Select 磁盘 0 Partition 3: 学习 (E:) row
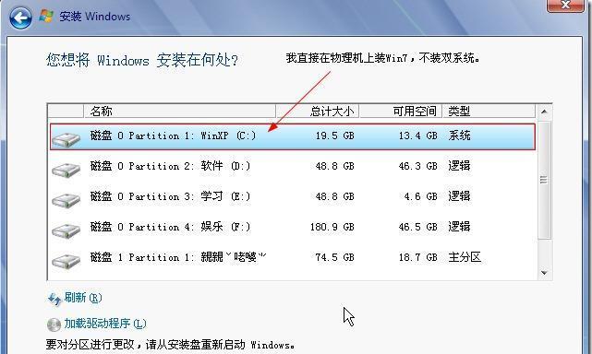This screenshot has width=592, height=354. point(293,196)
